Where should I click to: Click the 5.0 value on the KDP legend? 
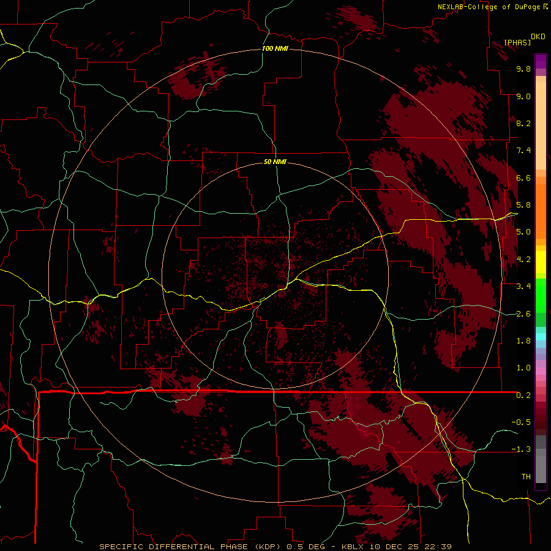[x=523, y=232]
